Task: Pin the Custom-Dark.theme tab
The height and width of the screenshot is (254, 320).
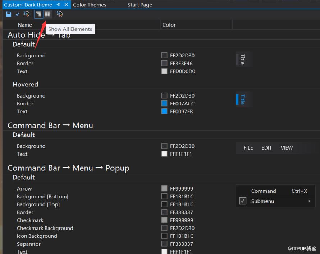Action: tap(59, 4)
